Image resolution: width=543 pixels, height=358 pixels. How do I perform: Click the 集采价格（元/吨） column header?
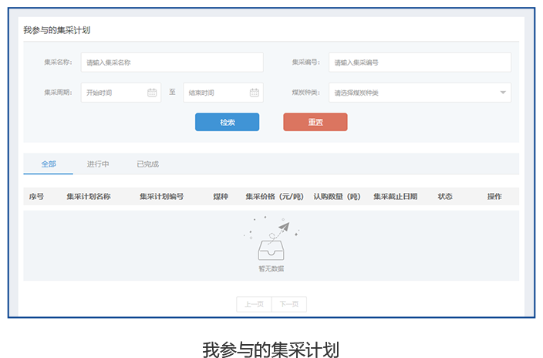pyautogui.click(x=274, y=197)
